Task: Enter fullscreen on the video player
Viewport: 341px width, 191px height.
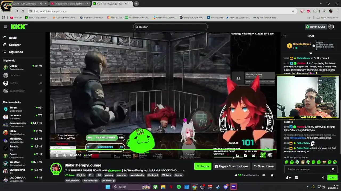Action: click(262, 155)
